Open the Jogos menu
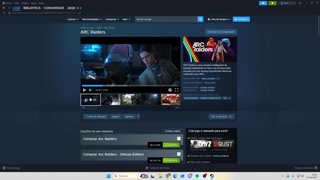Screen dimensions: 320x180 [33, 3]
